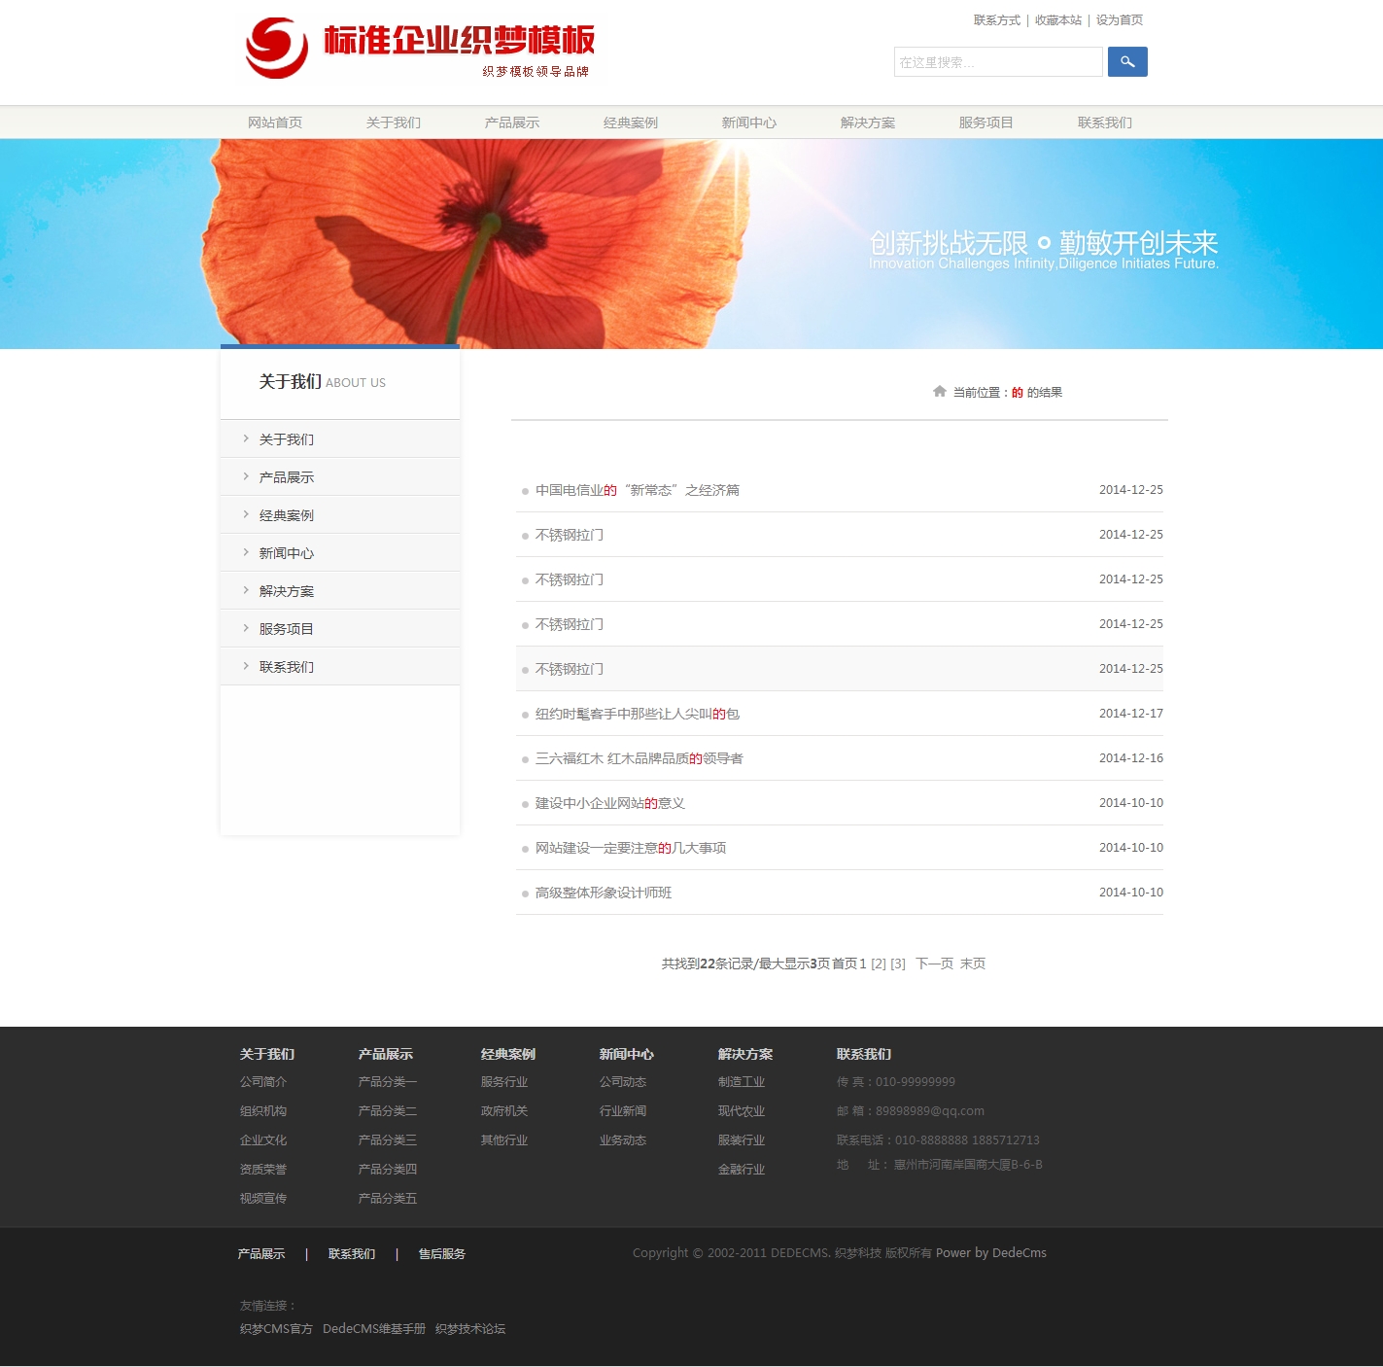Screen dimensions: 1383x1367
Task: Jump to 末页 last page
Action: coord(973,964)
